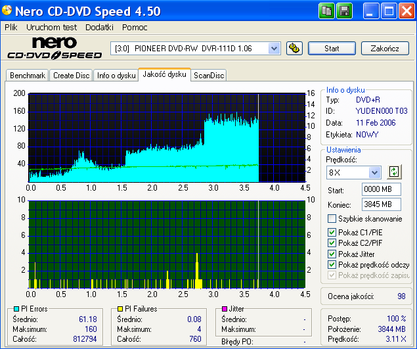Click the PI Failures graph area
The height and width of the screenshot is (349, 417).
point(167,244)
